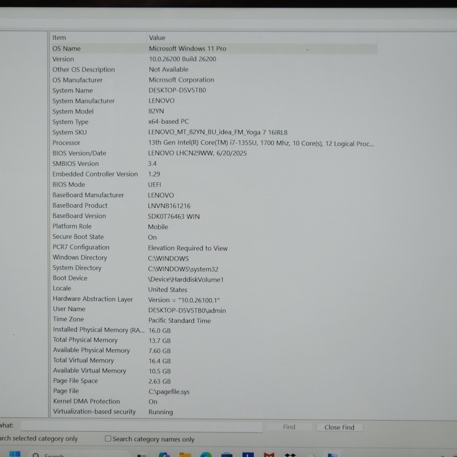This screenshot has width=457, height=457.
Task: Select the Processor row
Action: [66, 143]
